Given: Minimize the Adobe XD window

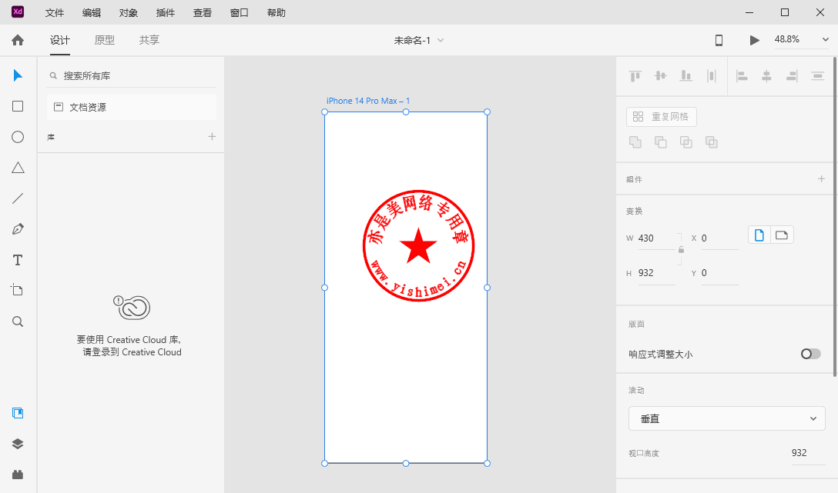Looking at the screenshot, I should 749,12.
